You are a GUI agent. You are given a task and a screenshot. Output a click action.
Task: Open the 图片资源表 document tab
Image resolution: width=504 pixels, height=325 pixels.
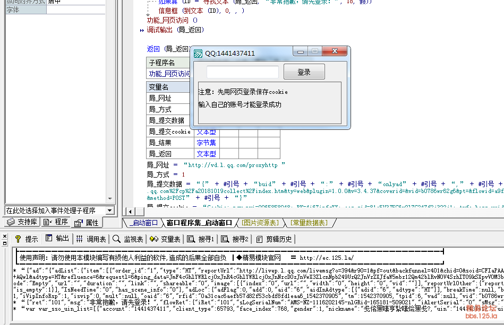(x=260, y=223)
